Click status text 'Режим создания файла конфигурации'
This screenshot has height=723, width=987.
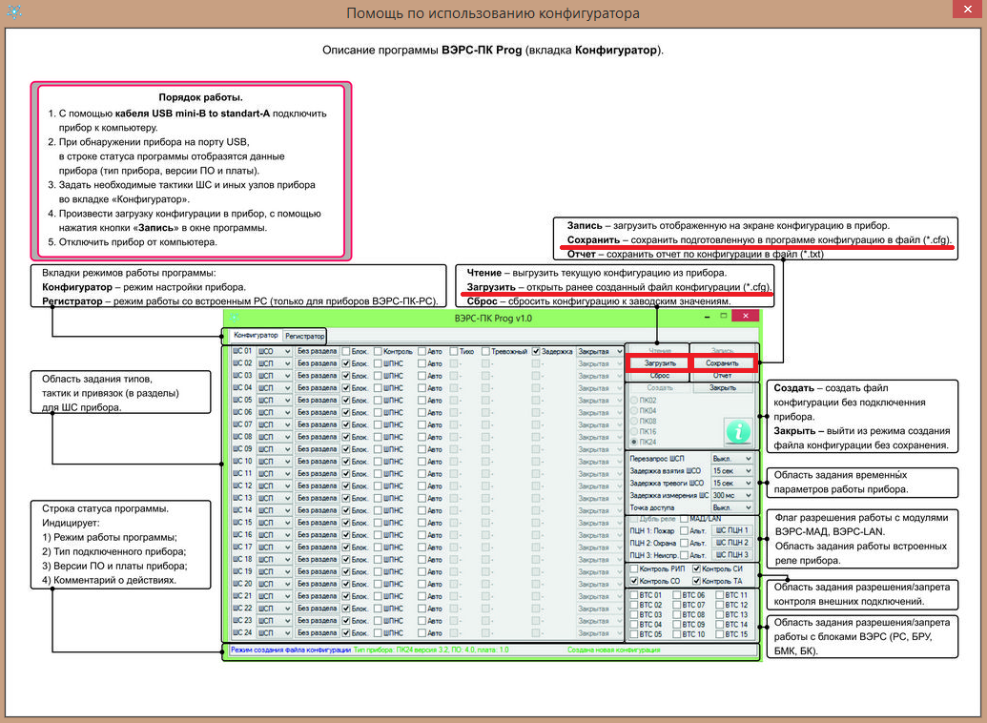291,650
